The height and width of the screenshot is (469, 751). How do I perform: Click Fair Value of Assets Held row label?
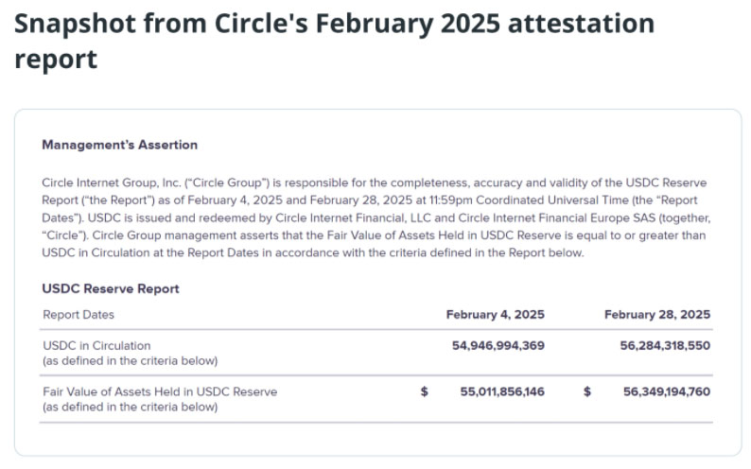coord(160,391)
